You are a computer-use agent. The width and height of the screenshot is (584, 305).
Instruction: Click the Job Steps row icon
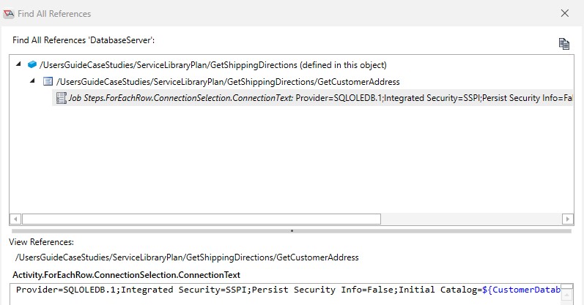click(x=61, y=98)
